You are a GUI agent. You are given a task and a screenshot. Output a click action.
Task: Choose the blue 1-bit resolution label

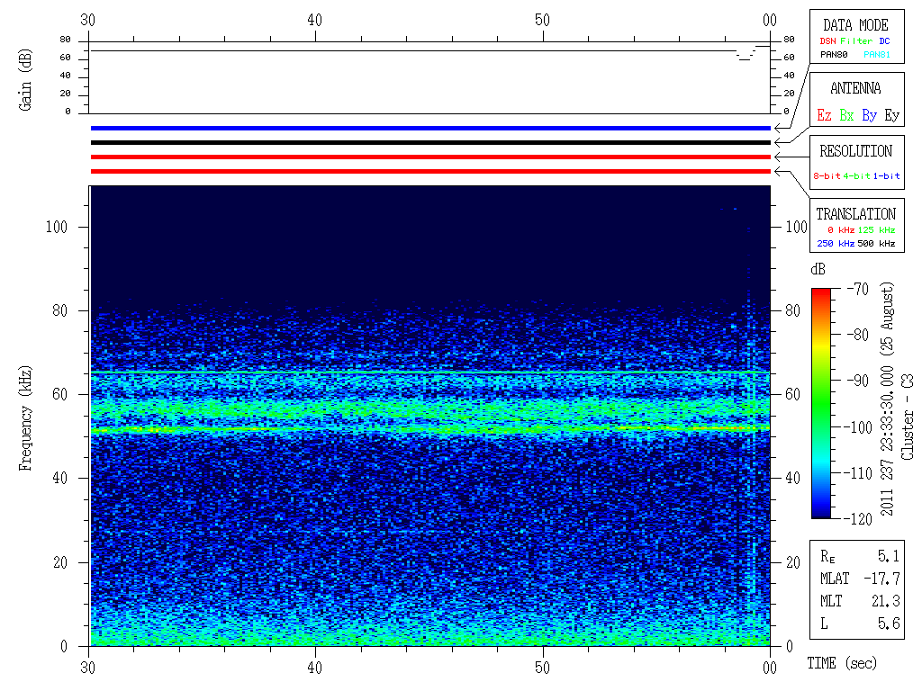[x=886, y=176]
